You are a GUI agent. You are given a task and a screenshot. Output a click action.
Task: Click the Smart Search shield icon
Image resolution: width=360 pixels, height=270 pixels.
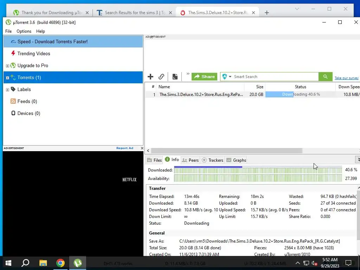[x=225, y=77]
